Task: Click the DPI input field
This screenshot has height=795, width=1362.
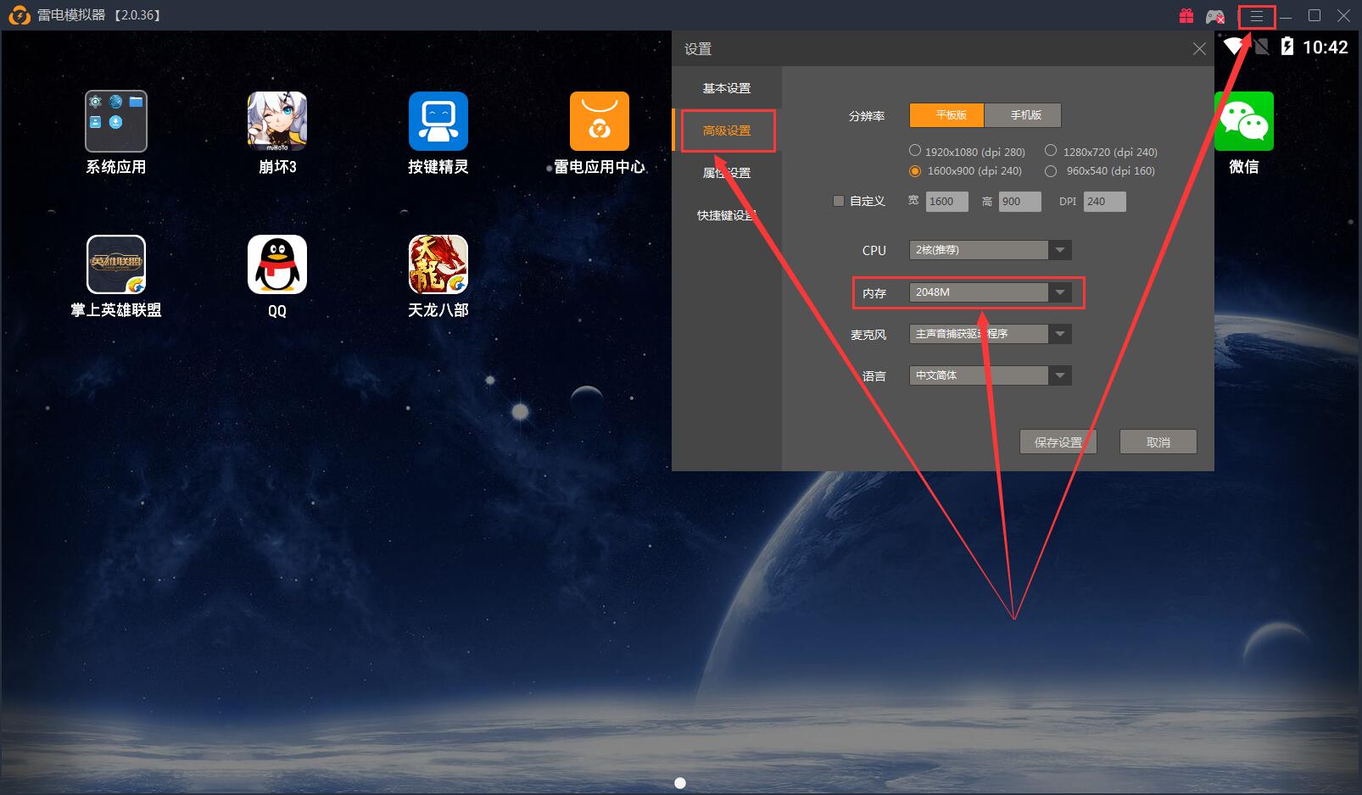Action: coord(1103,202)
